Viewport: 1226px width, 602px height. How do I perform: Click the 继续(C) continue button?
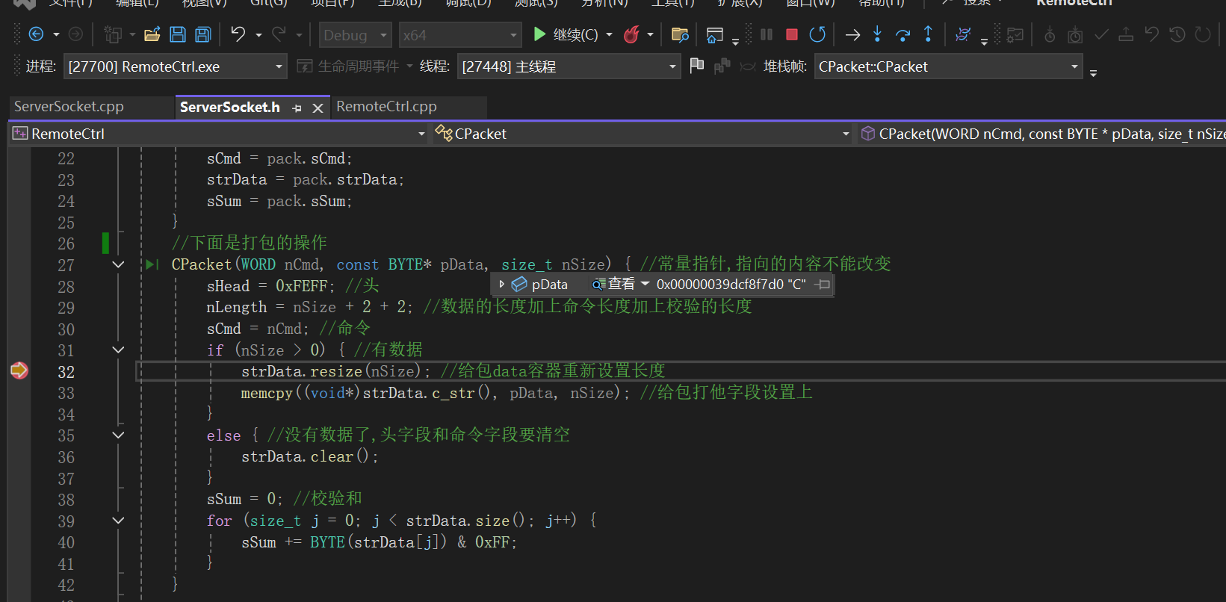pyautogui.click(x=575, y=35)
